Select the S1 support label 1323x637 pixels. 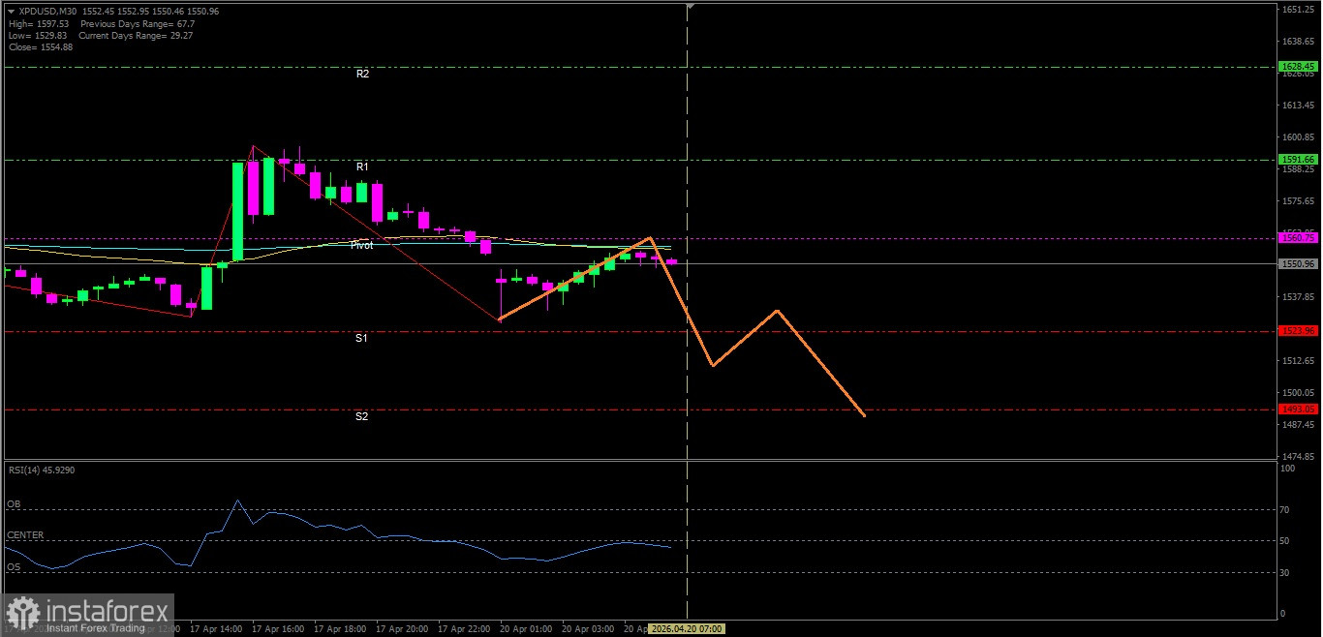361,338
